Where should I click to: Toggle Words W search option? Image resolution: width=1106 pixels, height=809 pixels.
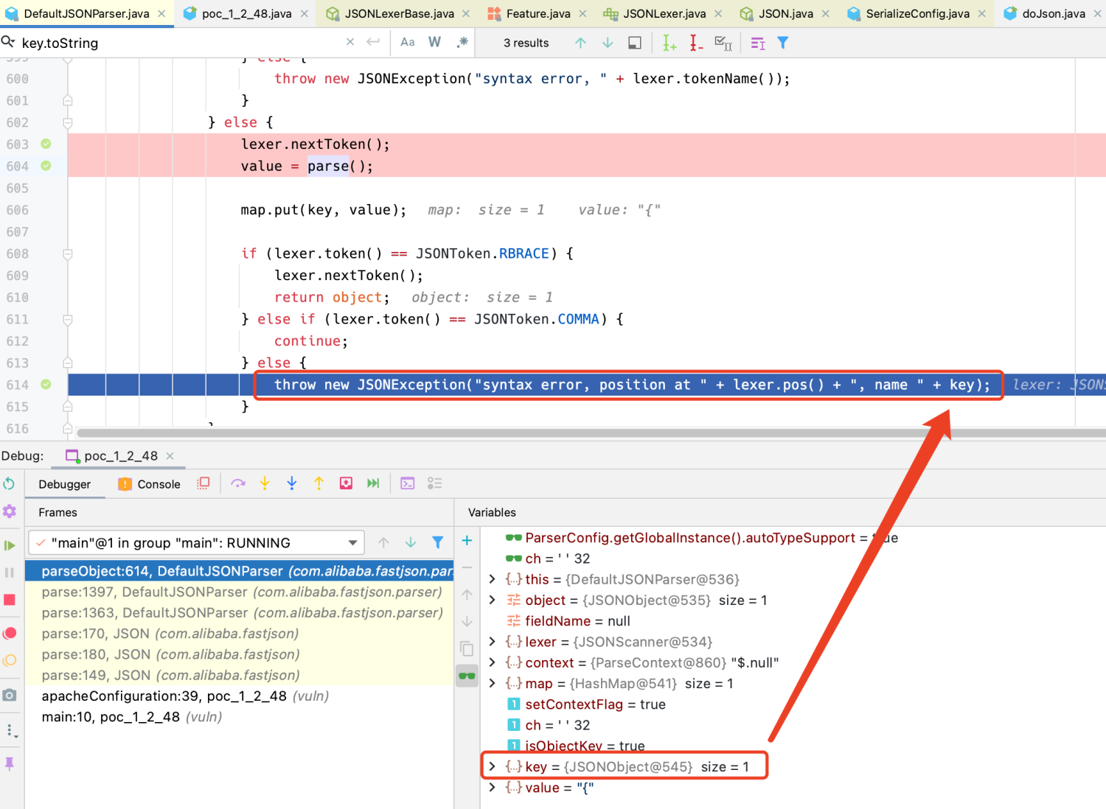434,42
